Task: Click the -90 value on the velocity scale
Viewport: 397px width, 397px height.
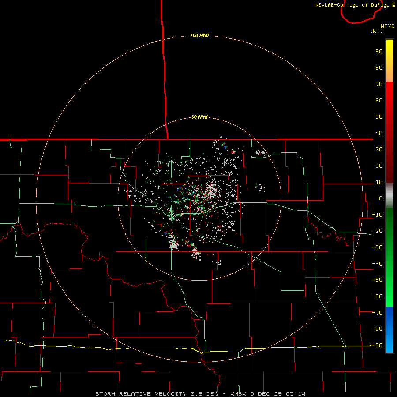Action: tap(377, 345)
